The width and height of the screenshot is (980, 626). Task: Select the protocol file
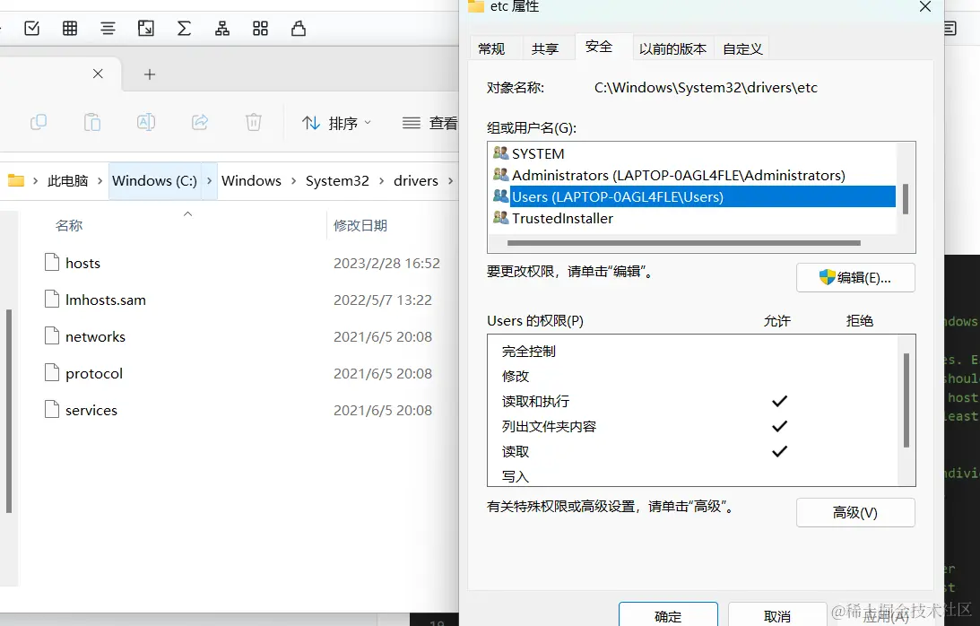pyautogui.click(x=94, y=374)
